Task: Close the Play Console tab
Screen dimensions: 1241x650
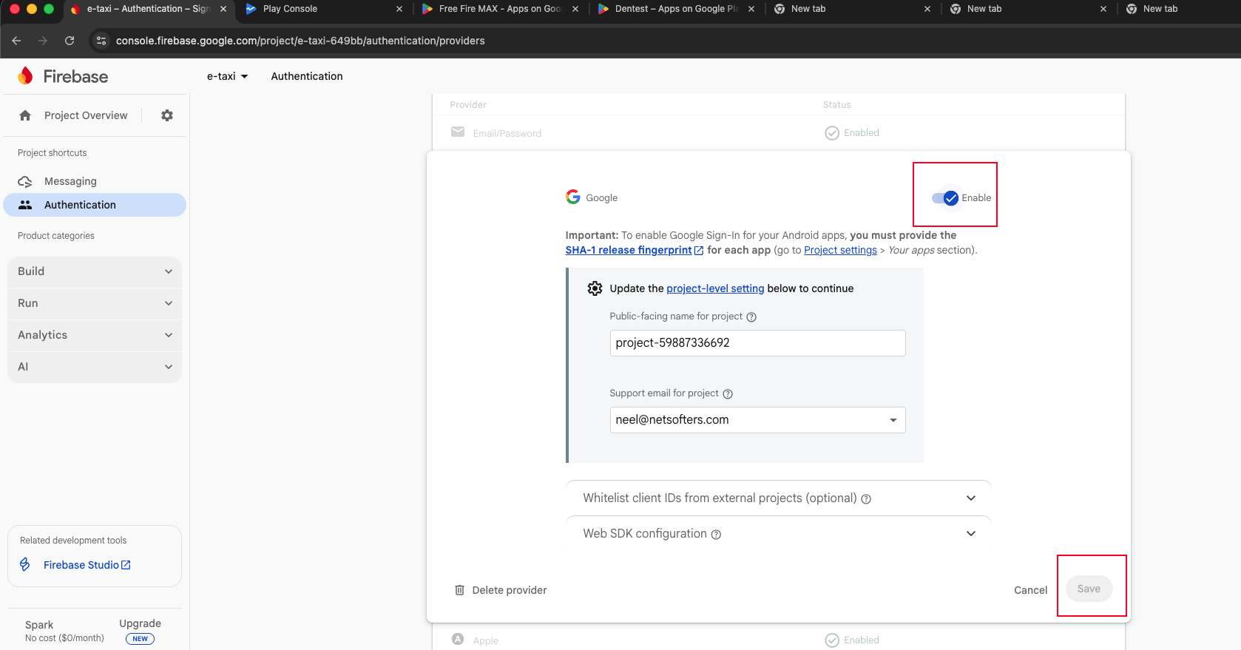Action: [399, 9]
